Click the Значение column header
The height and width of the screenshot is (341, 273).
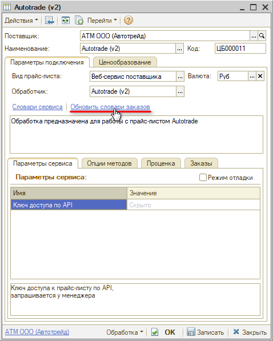194,193
